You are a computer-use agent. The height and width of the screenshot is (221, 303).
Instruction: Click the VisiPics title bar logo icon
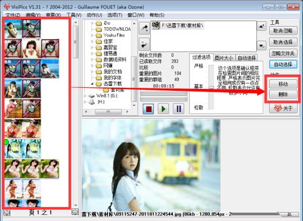[x=7, y=7]
